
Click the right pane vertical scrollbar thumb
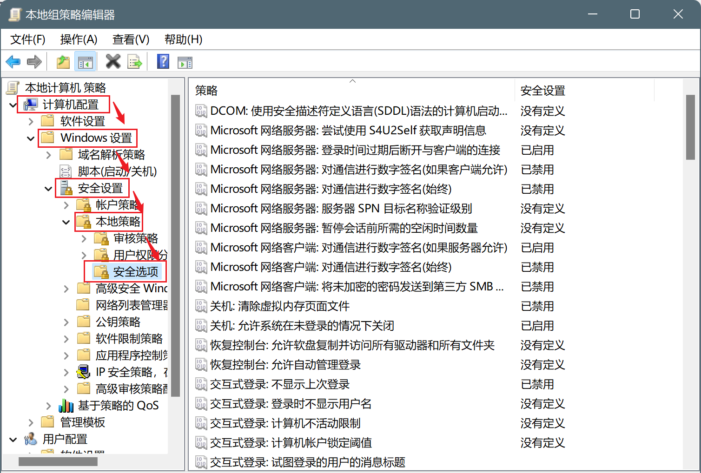[x=690, y=127]
